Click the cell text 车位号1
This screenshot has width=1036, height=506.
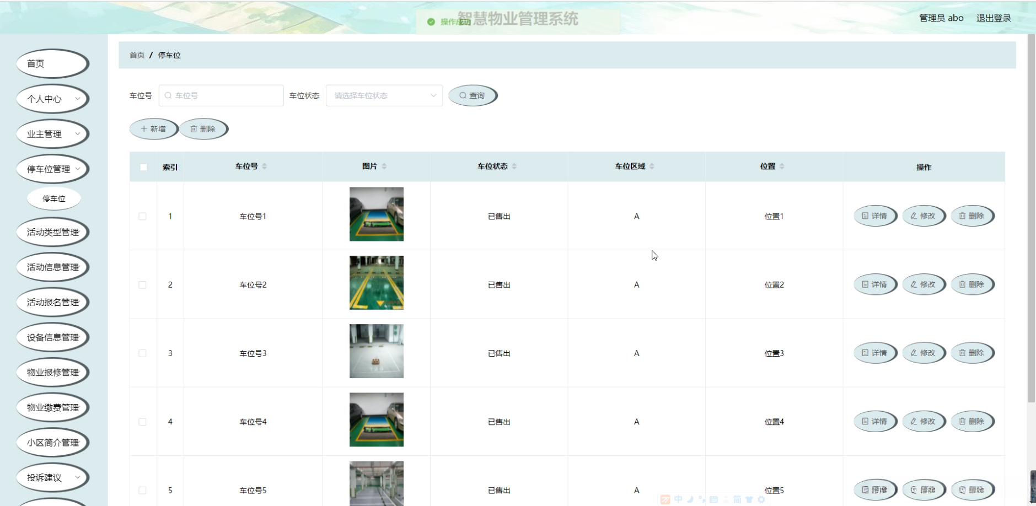[x=253, y=217]
